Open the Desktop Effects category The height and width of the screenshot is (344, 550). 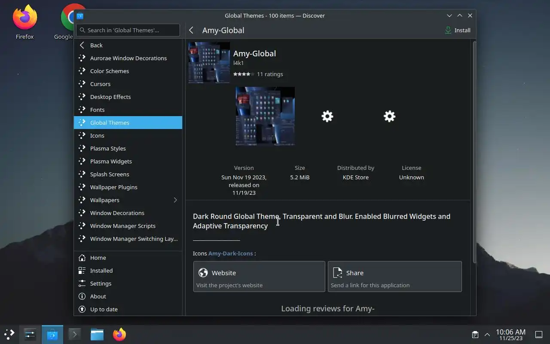[128, 97]
